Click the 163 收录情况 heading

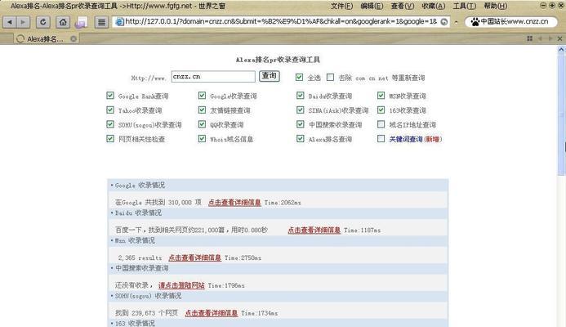click(135, 324)
